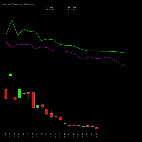The height and width of the screenshot is (142, 142).
Task: Click the 02 Mar date axis label
Action: click(64, 135)
